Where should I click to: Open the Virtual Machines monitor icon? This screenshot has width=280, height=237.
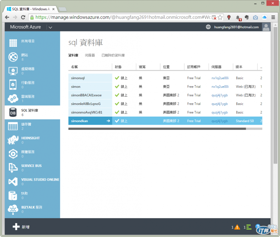[13, 71]
